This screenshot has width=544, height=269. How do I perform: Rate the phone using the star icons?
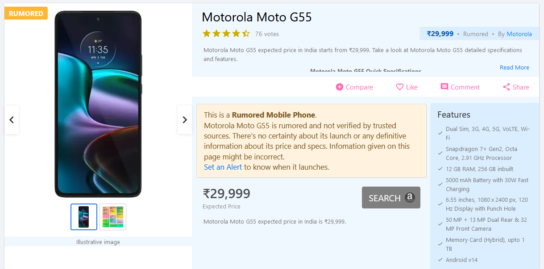point(226,33)
